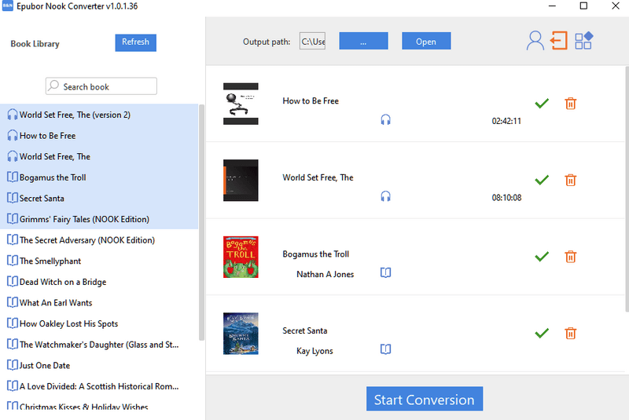Click the 02:42:11 duration

tap(506, 121)
